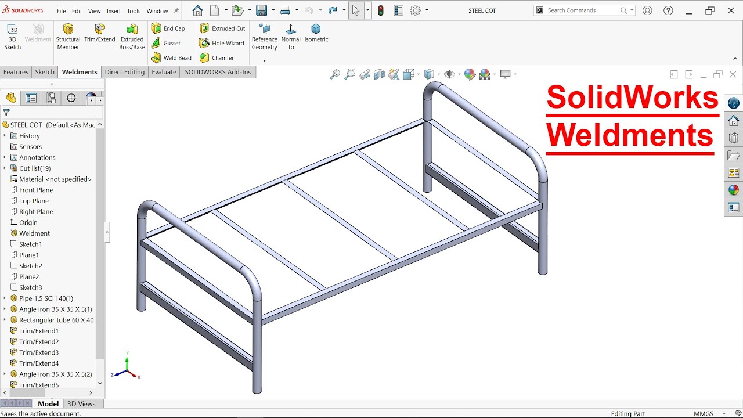Expand Pipe 1.5 SCH 40(1) feature
The image size is (743, 418).
pyautogui.click(x=5, y=298)
